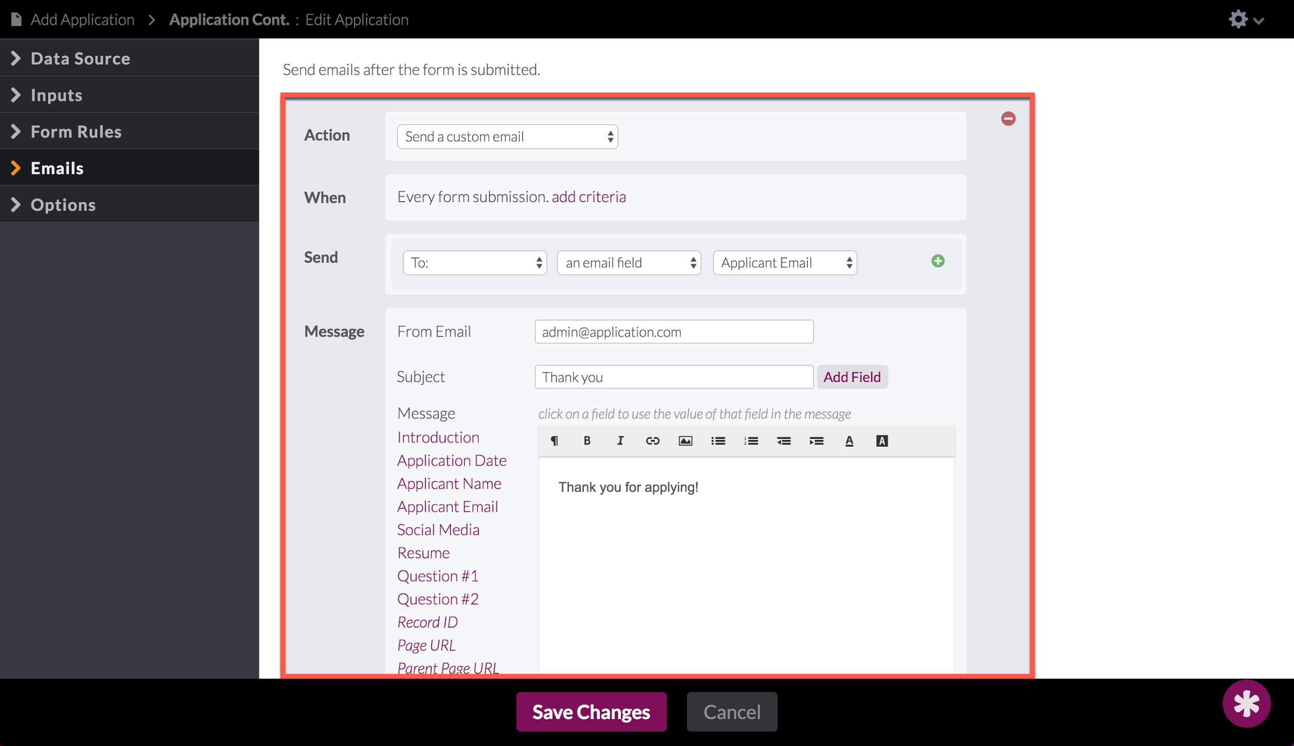Click the Save Changes button
1294x746 pixels.
tap(591, 712)
